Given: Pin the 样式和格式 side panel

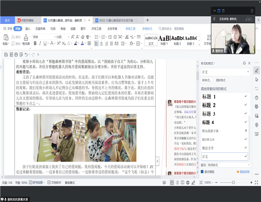Looking at the screenshot, I should click(244, 63).
